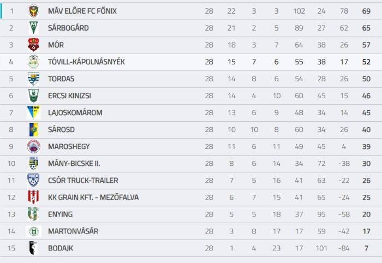Click the Ercsi Kinizsi green shield logo
Image resolution: width=382 pixels, height=263 pixels.
[x=34, y=95]
